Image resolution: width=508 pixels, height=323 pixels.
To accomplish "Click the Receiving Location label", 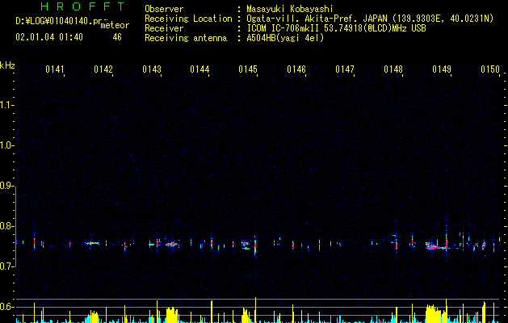I will click(188, 19).
